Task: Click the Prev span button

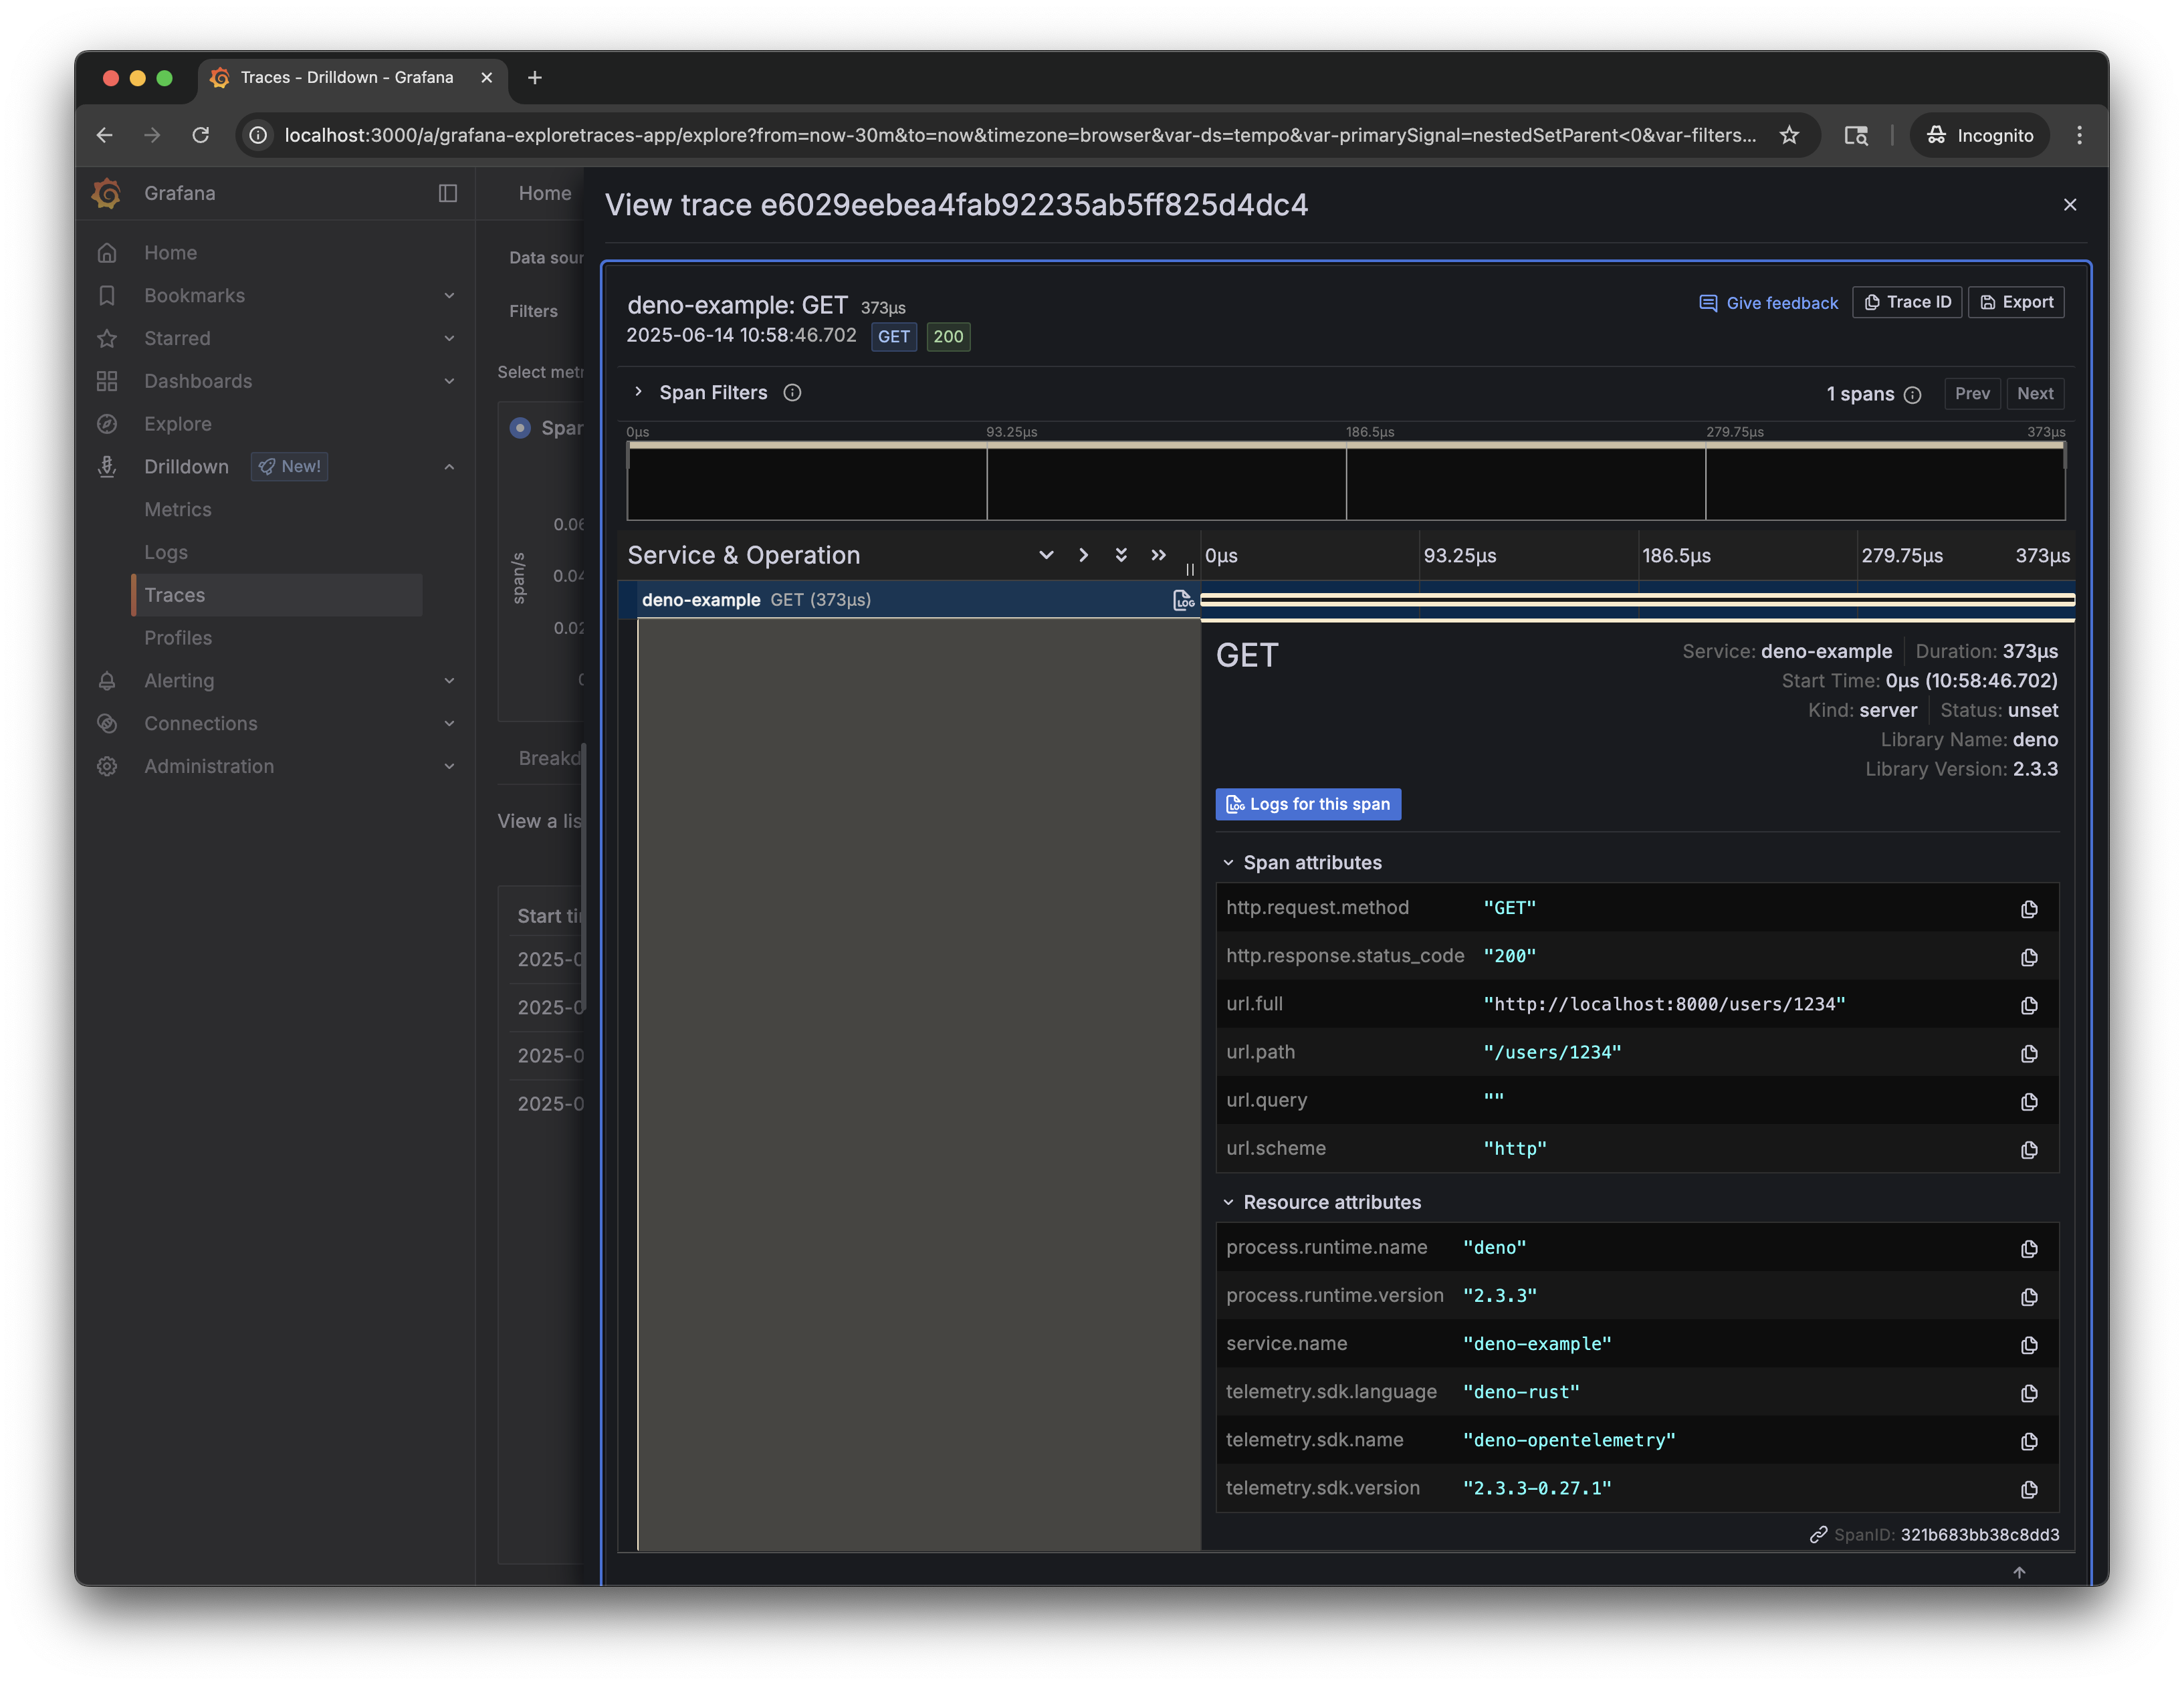Action: click(x=1972, y=394)
